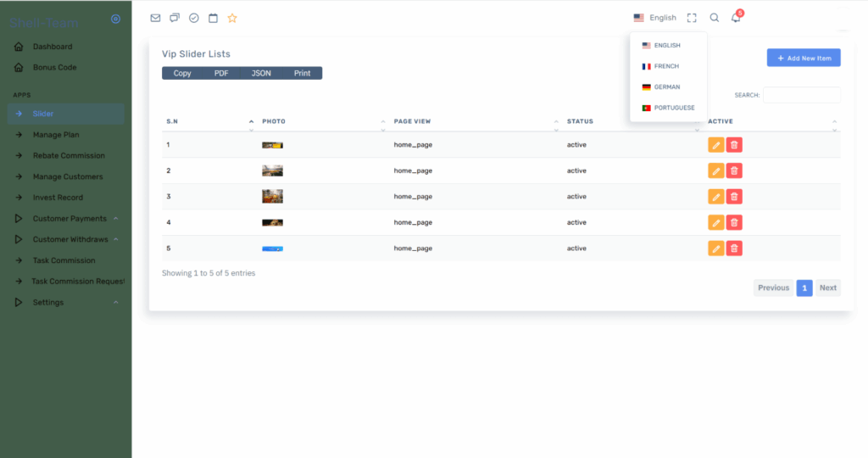The image size is (868, 458).
Task: Click the star bookmark icon
Action: coord(232,18)
